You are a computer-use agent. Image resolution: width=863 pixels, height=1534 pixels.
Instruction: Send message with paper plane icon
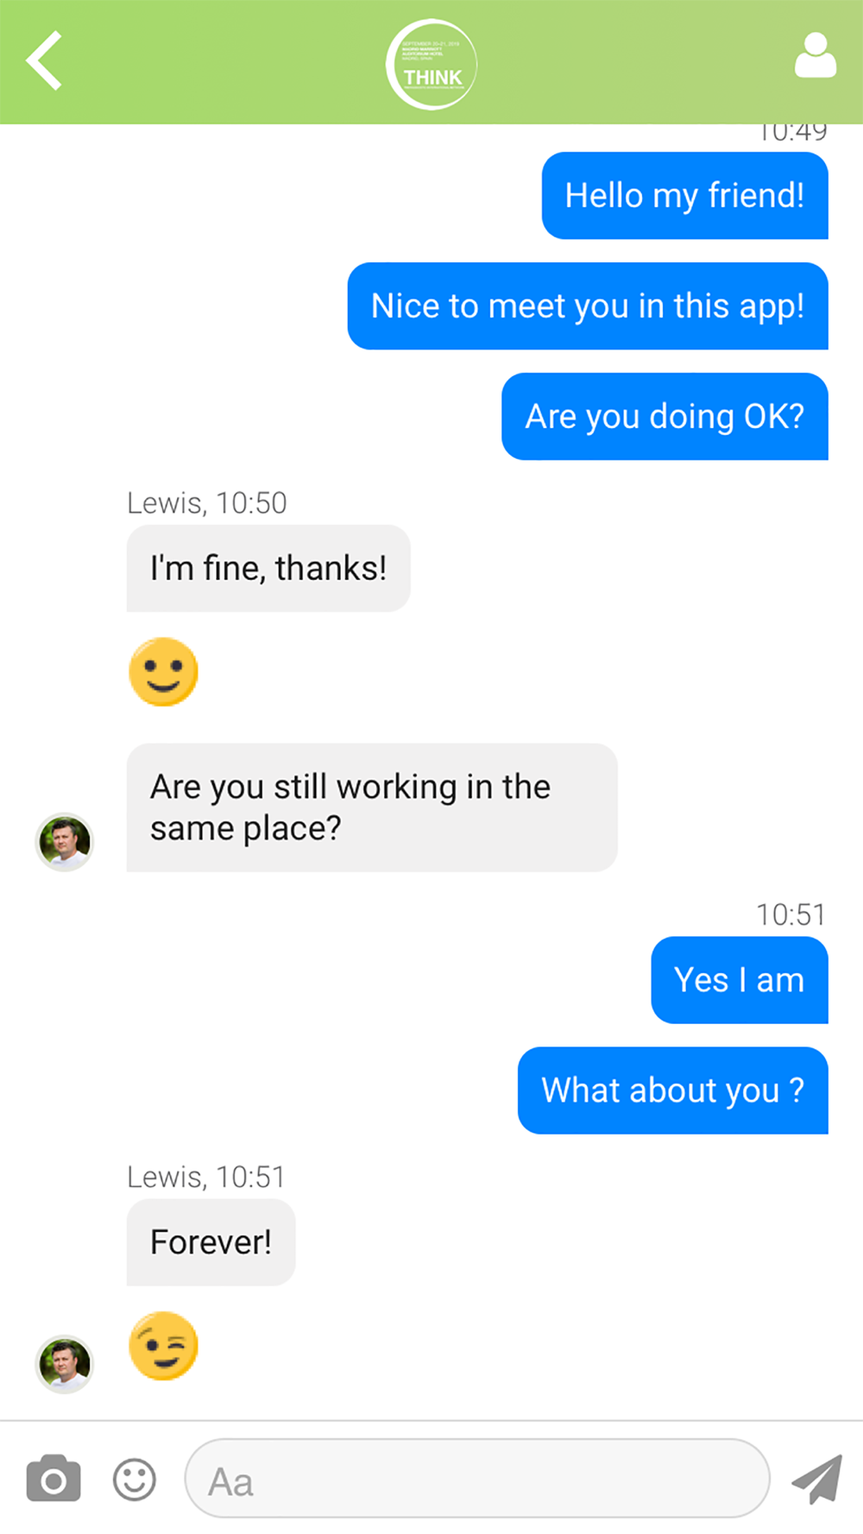pyautogui.click(x=816, y=1479)
